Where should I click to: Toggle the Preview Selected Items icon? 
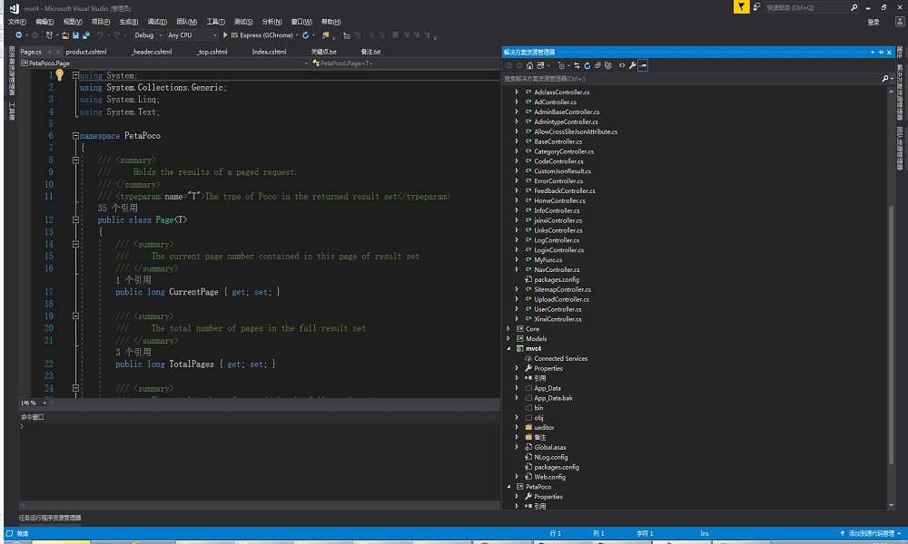[x=643, y=65]
